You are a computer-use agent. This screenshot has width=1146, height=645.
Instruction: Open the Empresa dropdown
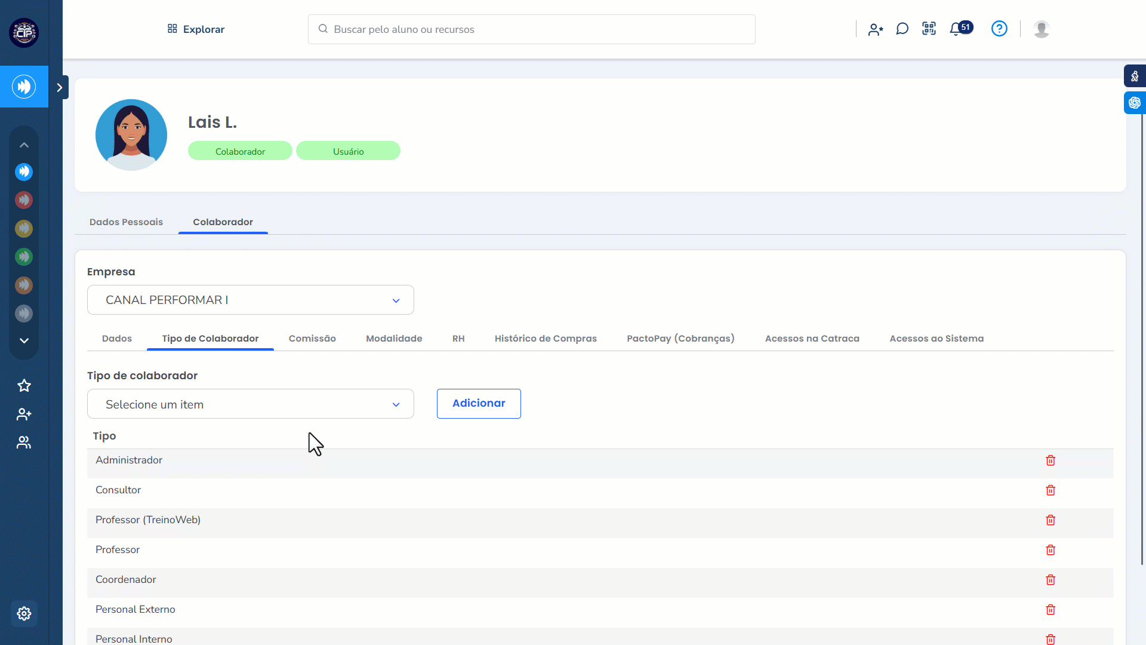click(250, 300)
